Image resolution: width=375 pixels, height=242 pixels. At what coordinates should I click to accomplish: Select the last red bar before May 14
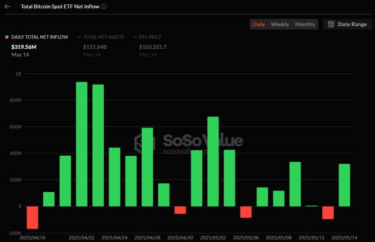point(328,212)
